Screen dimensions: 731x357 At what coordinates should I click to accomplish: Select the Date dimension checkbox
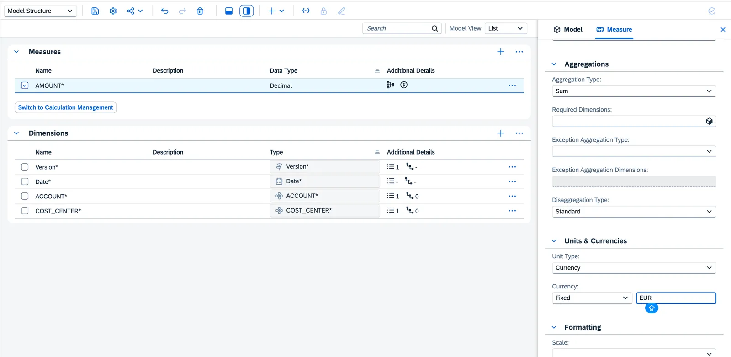pos(25,181)
